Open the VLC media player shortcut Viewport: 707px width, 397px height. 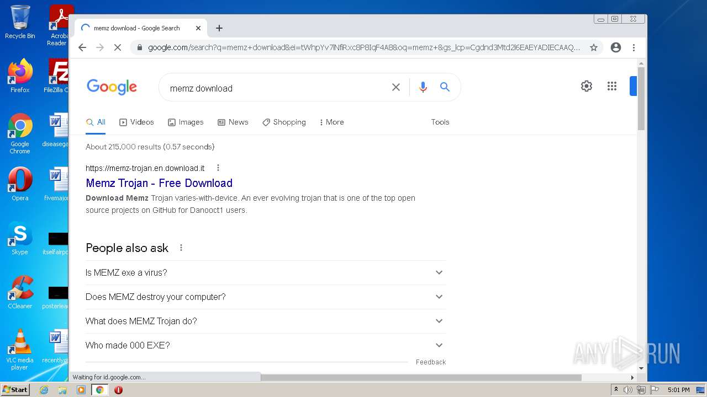coord(20,350)
